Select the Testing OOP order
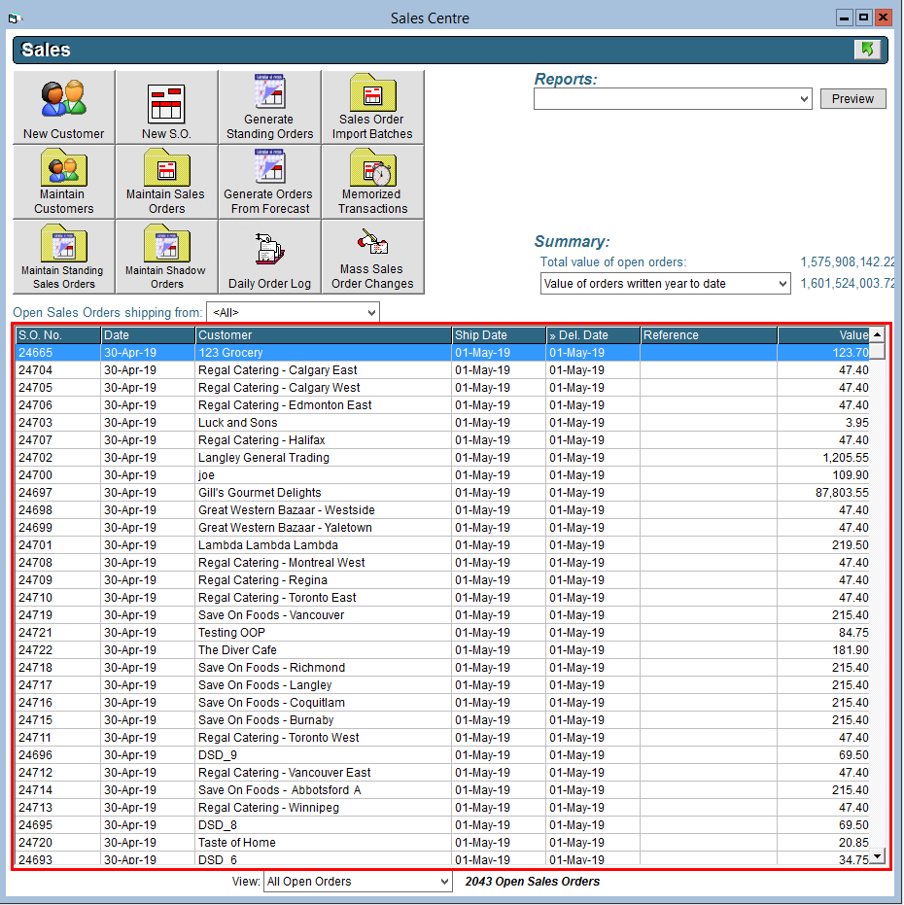This screenshot has width=904, height=905. pos(442,633)
